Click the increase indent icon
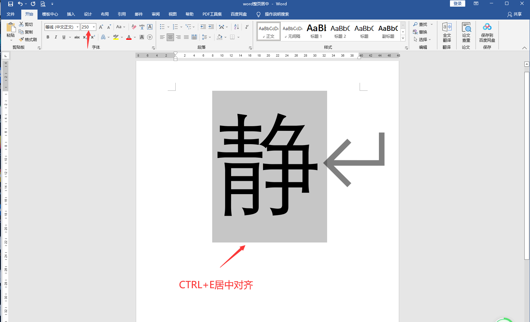Image resolution: width=530 pixels, height=322 pixels. pos(211,27)
